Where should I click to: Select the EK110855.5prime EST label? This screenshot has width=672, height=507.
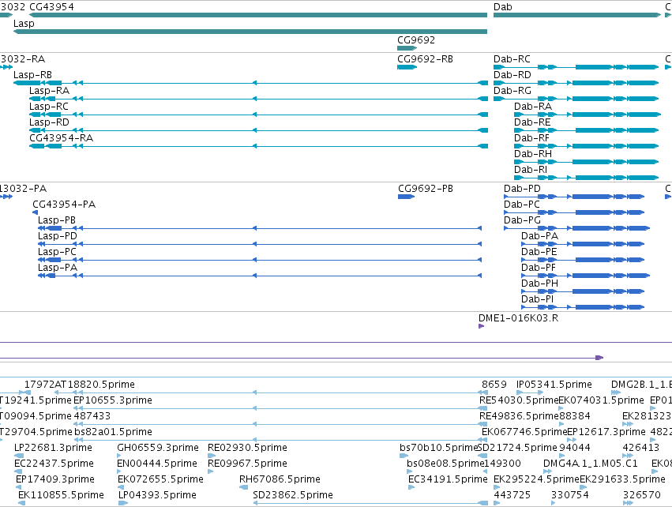(62, 495)
